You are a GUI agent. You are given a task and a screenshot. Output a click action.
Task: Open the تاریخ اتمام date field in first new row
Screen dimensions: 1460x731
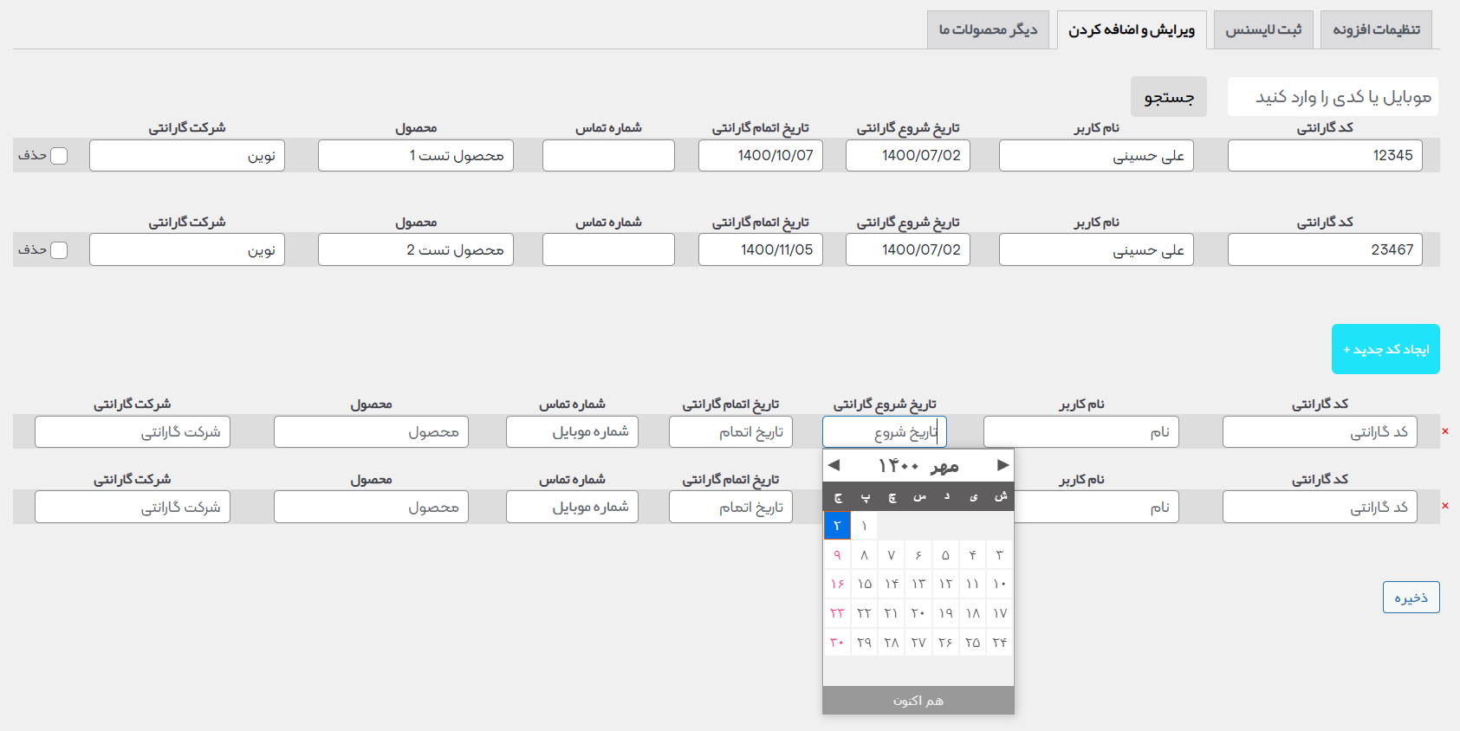point(730,431)
